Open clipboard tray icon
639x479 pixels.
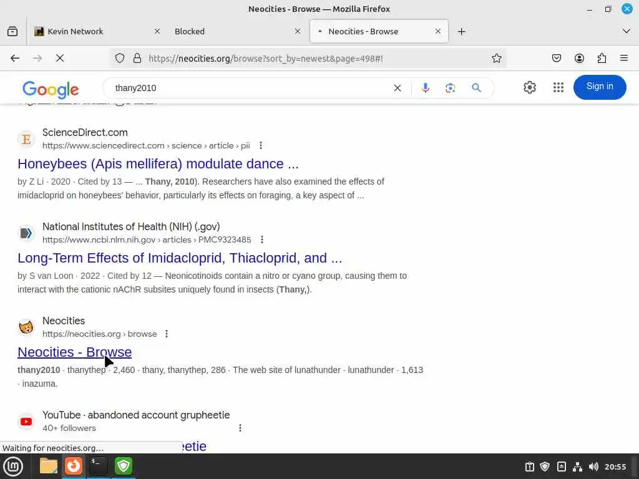tap(529, 467)
